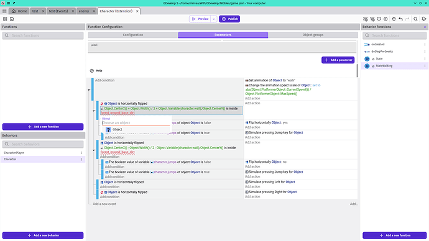Click the Add a parameter button

coord(338,60)
